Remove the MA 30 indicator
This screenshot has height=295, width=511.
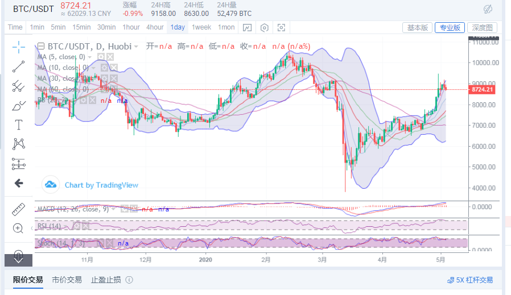113,78
